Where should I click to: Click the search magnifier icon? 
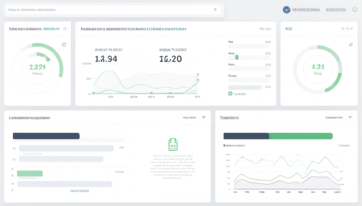coord(216,10)
